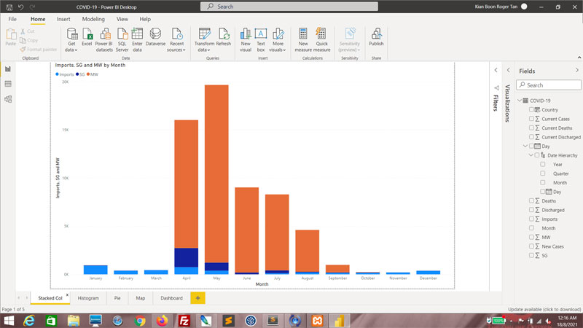Select the May column in chart
The width and height of the screenshot is (583, 328).
(x=216, y=179)
